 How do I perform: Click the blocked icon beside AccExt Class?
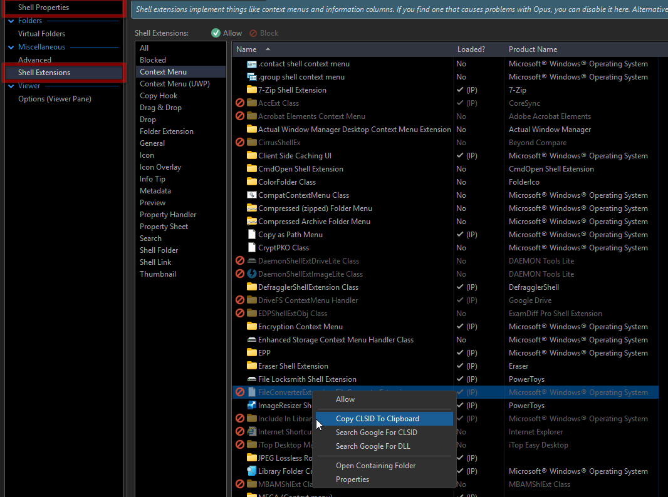[239, 103]
